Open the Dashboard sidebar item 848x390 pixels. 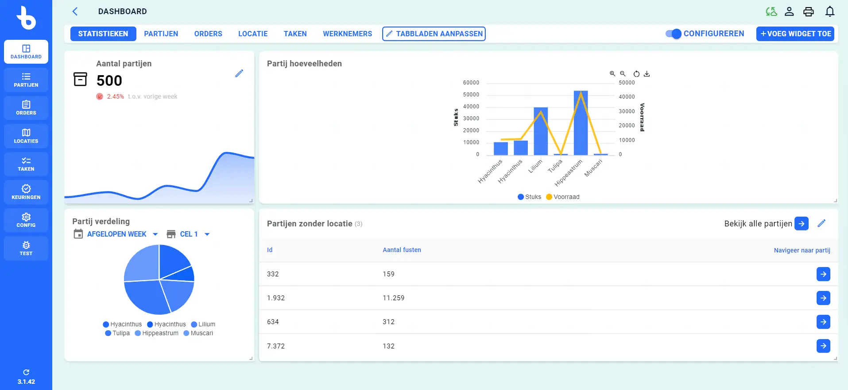point(26,52)
